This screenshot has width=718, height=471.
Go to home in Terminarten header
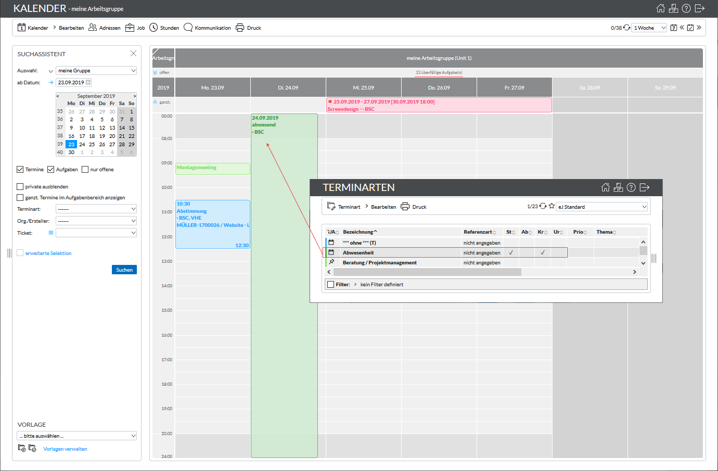click(x=606, y=187)
